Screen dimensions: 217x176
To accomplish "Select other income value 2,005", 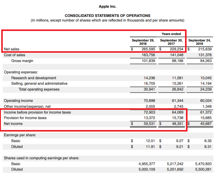I will coord(150,106).
